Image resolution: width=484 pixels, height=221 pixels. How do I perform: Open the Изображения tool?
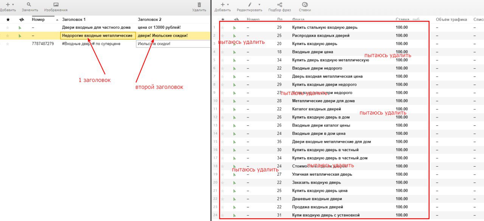[56, 5]
